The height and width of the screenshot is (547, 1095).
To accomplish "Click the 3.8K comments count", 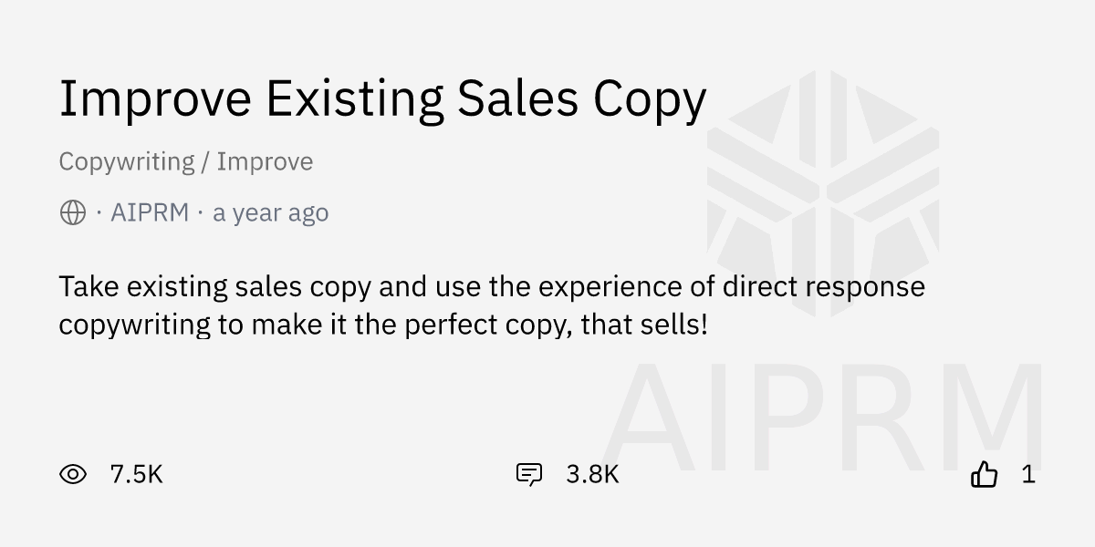I will coord(592,474).
